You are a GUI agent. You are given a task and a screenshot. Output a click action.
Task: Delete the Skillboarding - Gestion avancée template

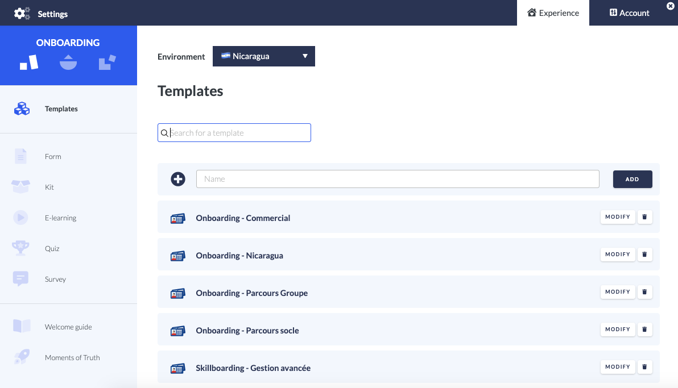pos(644,367)
